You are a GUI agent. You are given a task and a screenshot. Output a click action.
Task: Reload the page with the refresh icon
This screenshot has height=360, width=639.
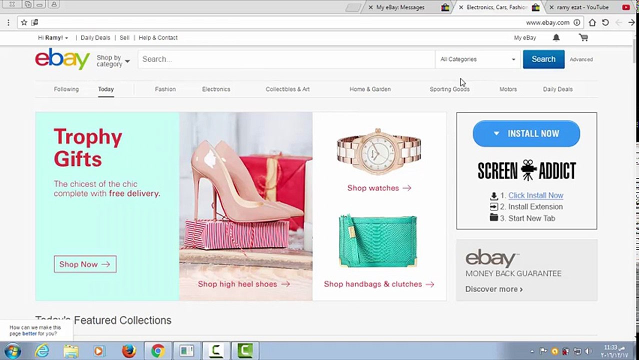pos(605,22)
